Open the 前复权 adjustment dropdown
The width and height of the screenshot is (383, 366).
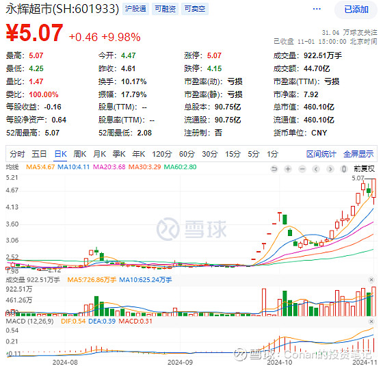(364, 168)
